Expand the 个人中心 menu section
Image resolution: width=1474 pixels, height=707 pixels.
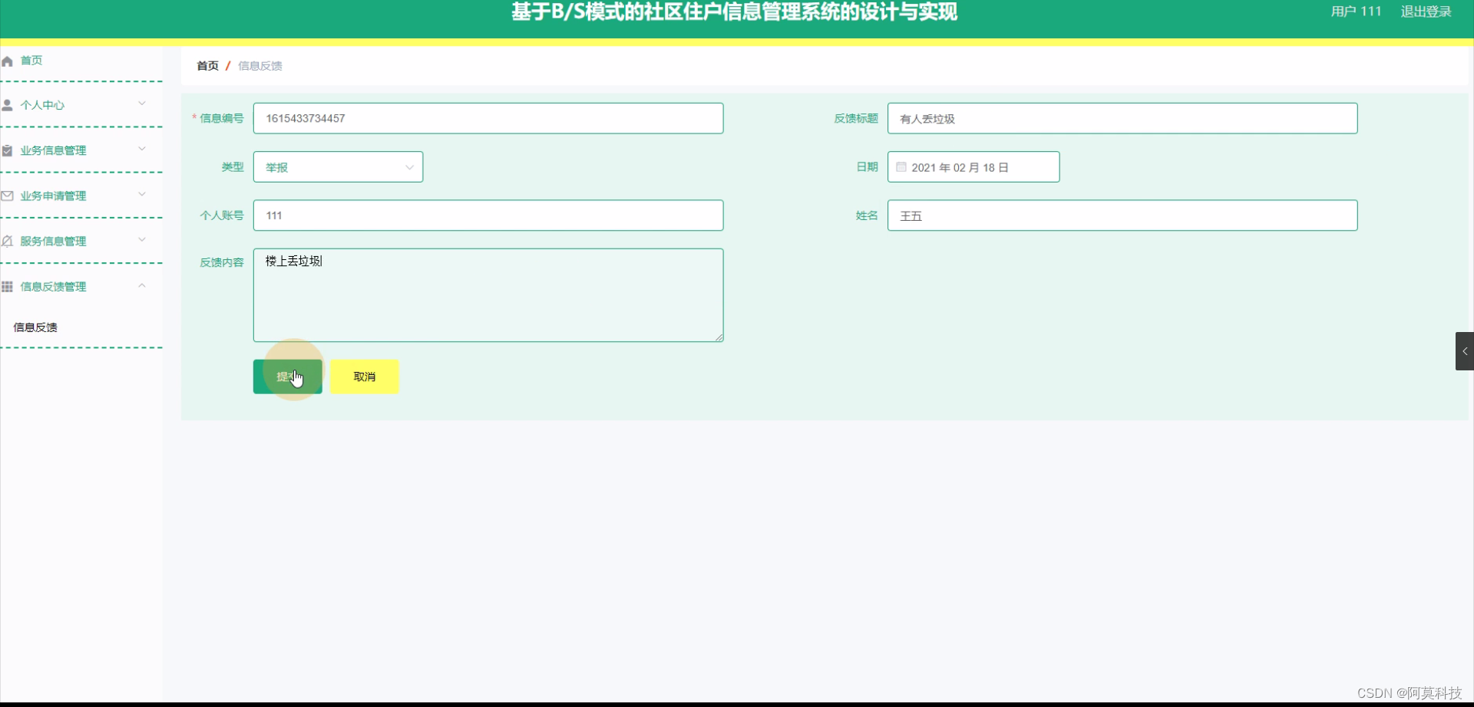[x=142, y=103]
